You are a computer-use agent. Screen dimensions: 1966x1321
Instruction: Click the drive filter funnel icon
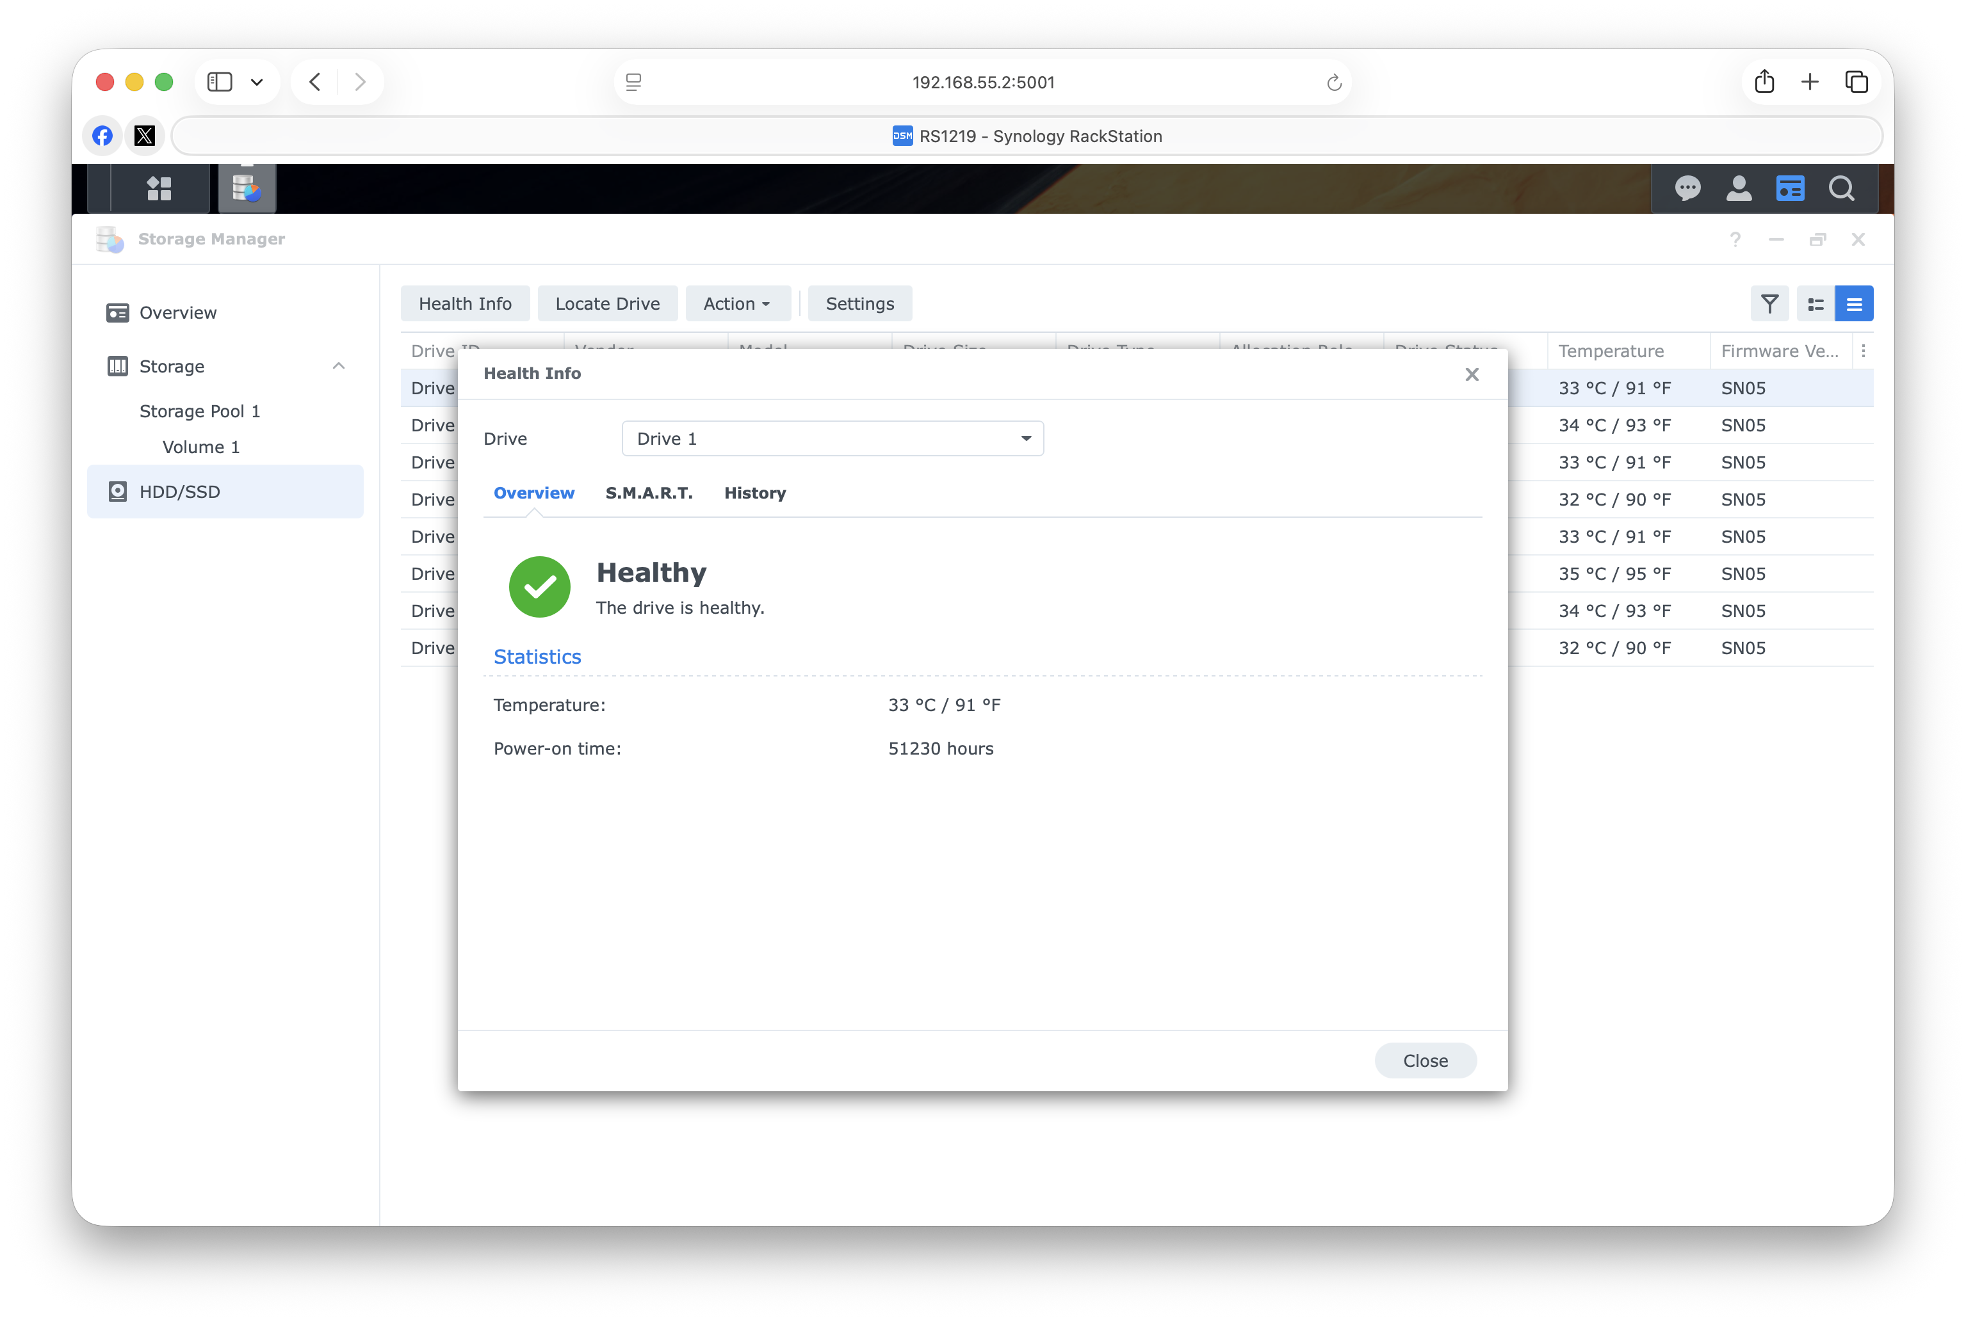[x=1769, y=304]
